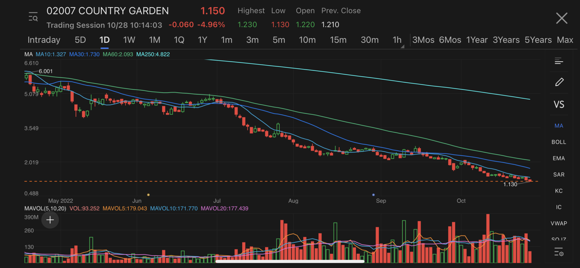Open the stock search list icon
The width and height of the screenshot is (580, 268).
click(33, 17)
